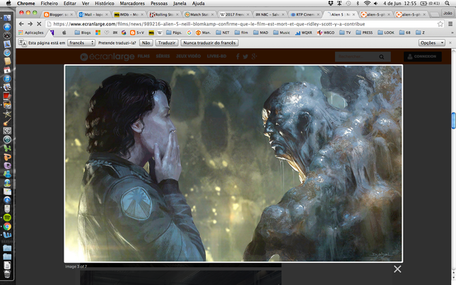Open the Opções dropdown in translate bar

[x=432, y=42]
